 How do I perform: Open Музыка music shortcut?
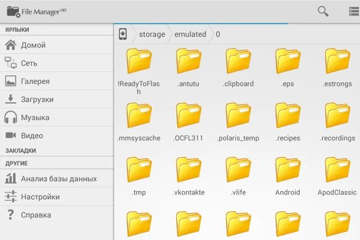(x=57, y=118)
